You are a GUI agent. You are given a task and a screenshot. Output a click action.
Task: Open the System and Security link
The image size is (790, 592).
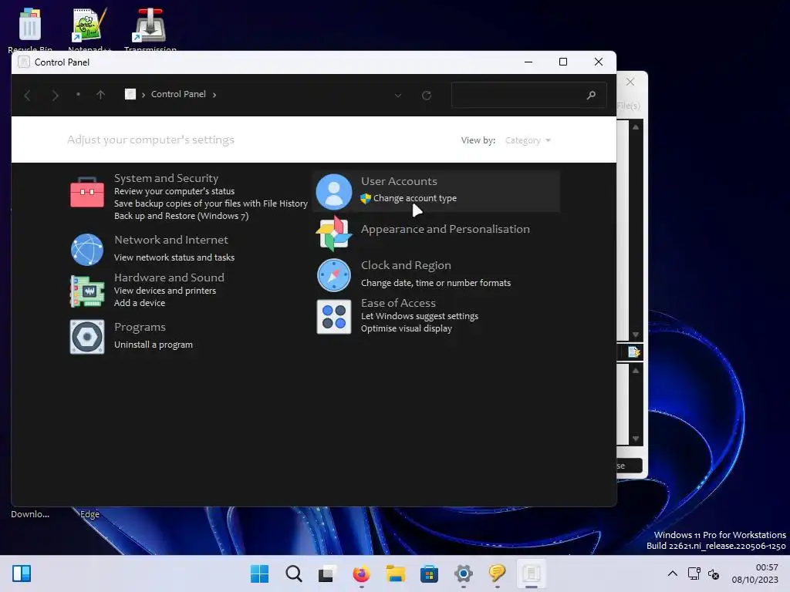[167, 178]
